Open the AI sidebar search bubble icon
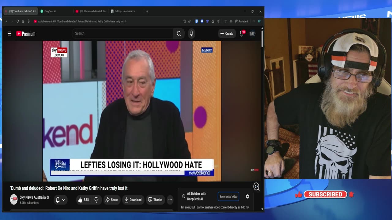392x220 pixels. (x=257, y=187)
